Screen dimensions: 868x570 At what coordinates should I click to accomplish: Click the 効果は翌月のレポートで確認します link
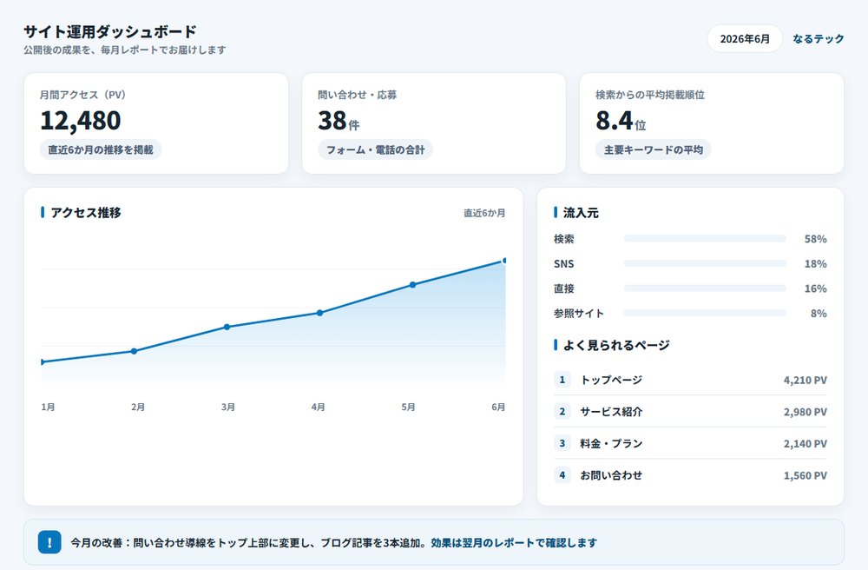514,543
